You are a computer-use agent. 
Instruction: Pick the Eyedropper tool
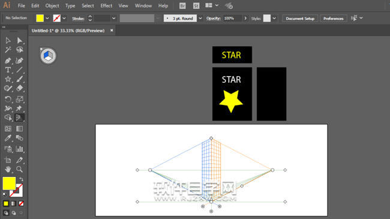[8, 138]
